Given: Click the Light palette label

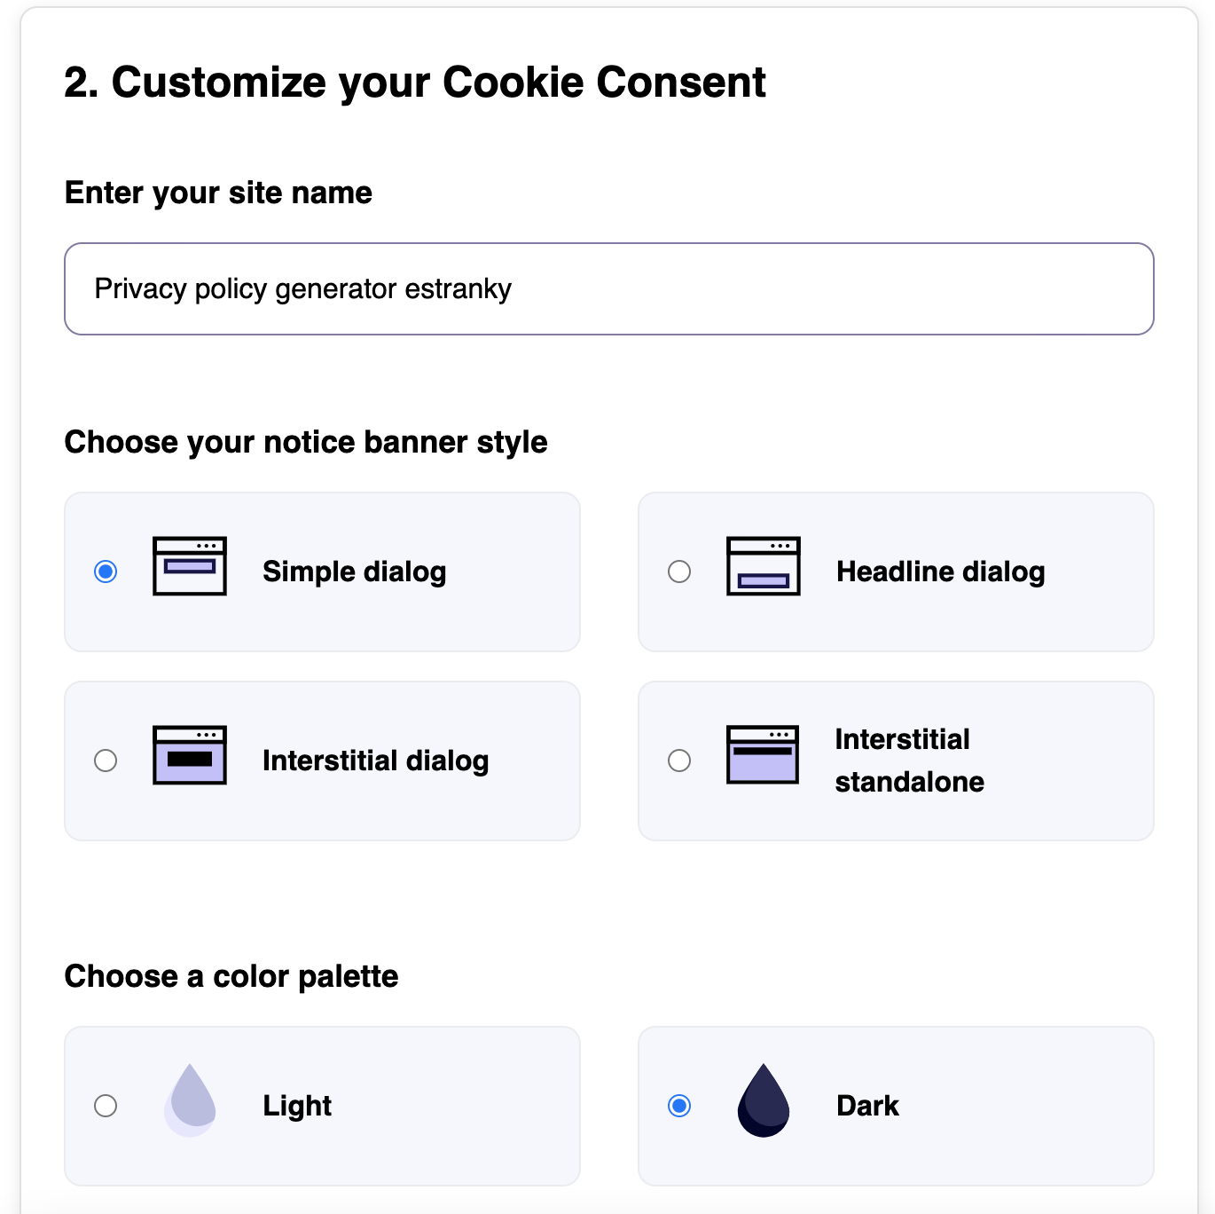Looking at the screenshot, I should 297,1106.
